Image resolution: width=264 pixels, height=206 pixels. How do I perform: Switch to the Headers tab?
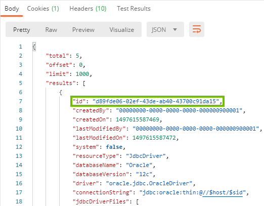point(88,9)
